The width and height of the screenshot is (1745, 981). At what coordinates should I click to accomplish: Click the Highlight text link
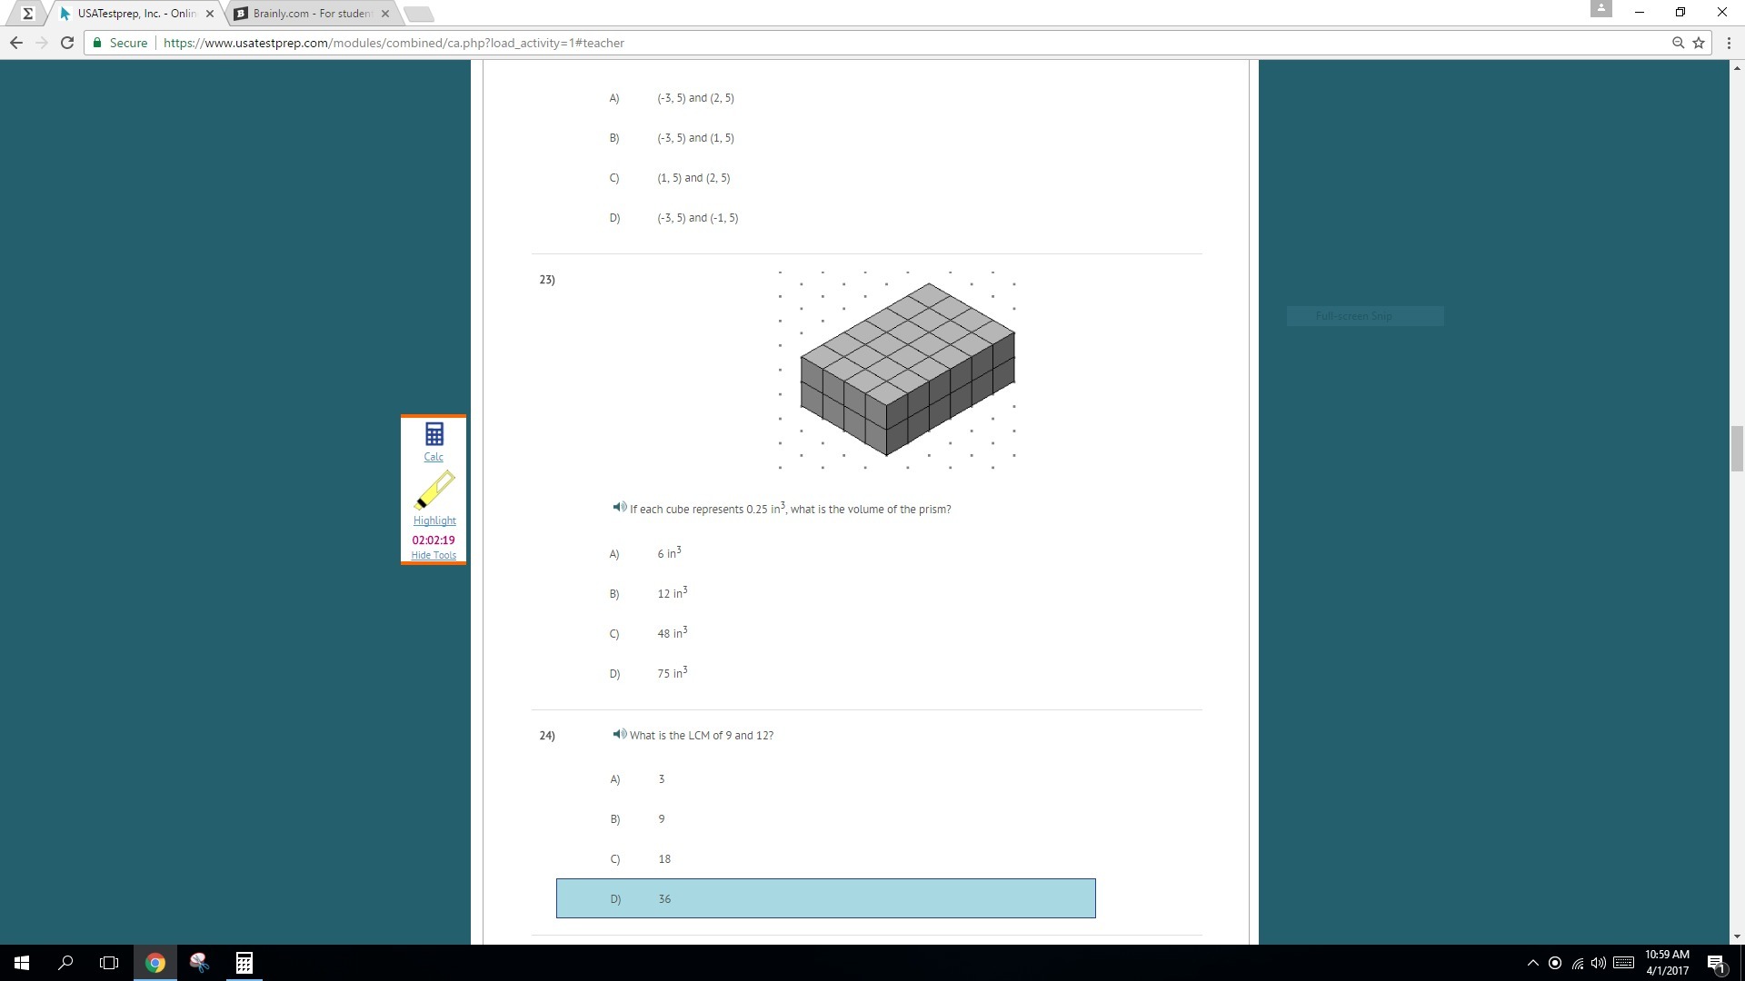pos(434,520)
